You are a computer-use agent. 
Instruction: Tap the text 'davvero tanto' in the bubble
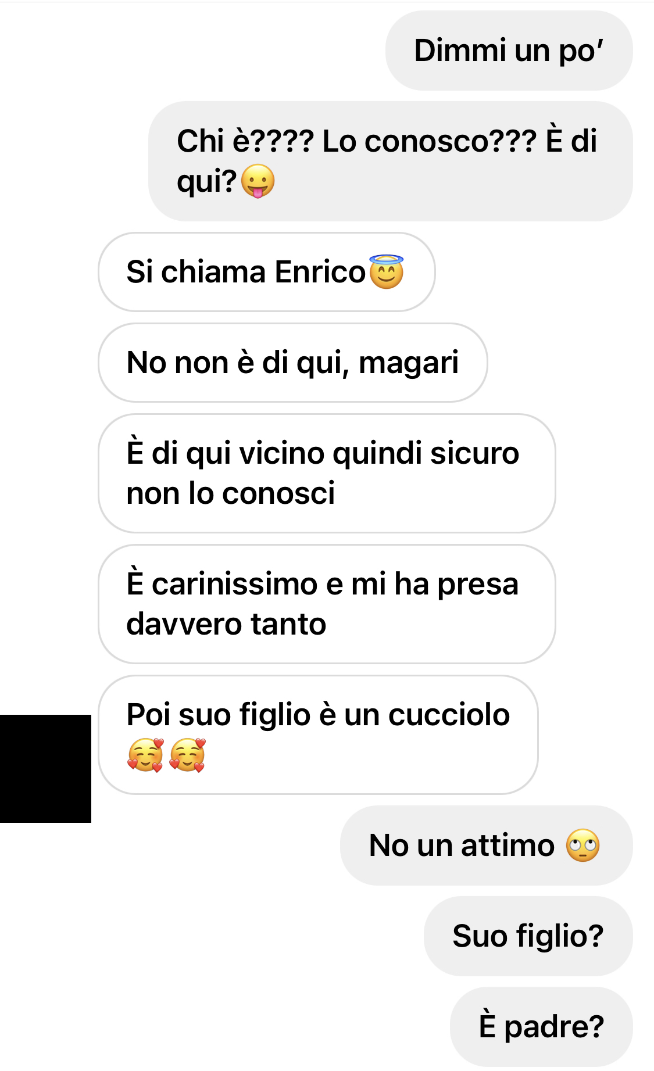226,624
